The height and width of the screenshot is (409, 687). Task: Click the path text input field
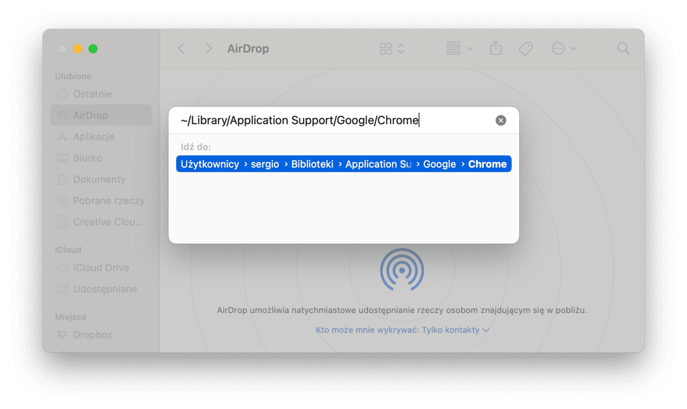tap(334, 120)
